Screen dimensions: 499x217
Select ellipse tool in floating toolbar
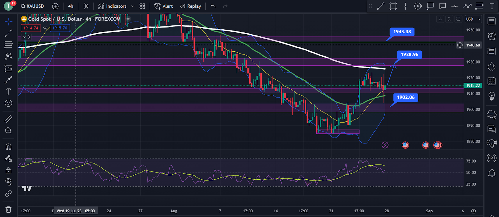point(418,6)
